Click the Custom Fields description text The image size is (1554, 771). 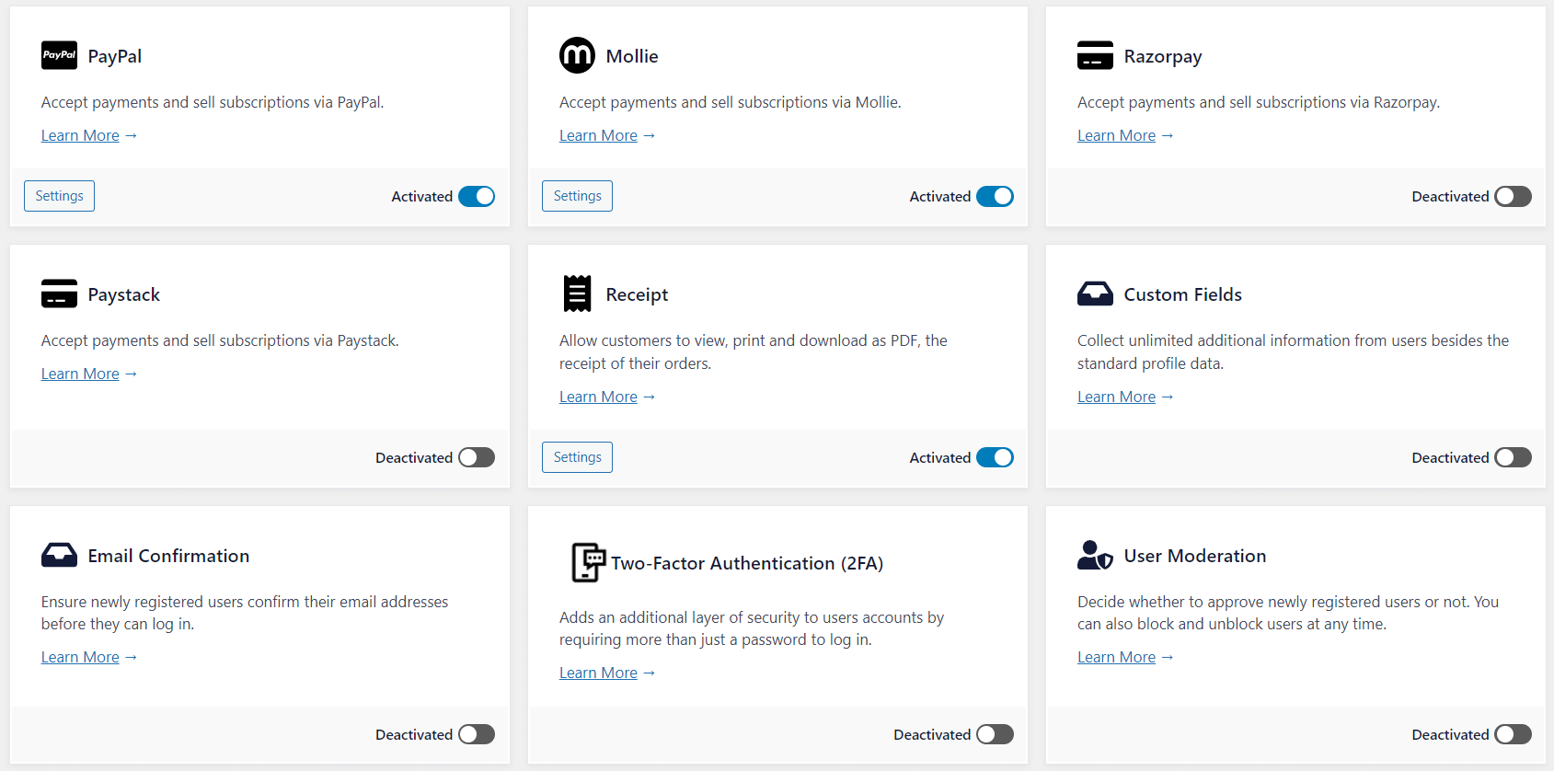point(1293,351)
